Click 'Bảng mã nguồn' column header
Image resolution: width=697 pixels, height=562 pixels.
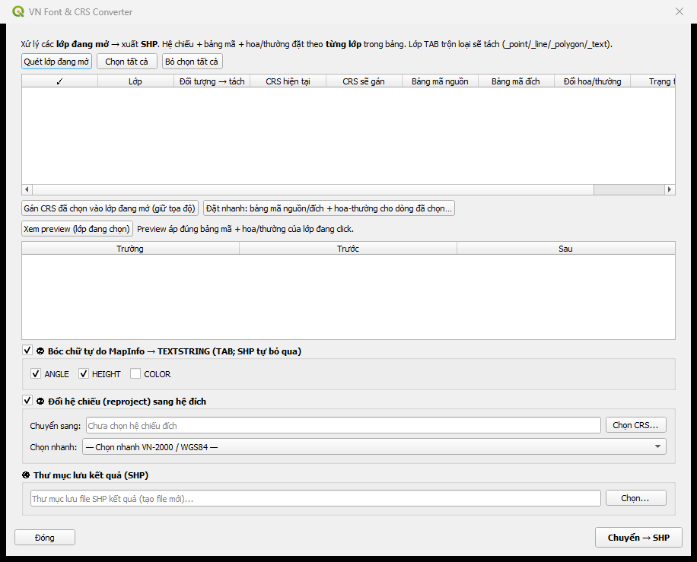440,81
